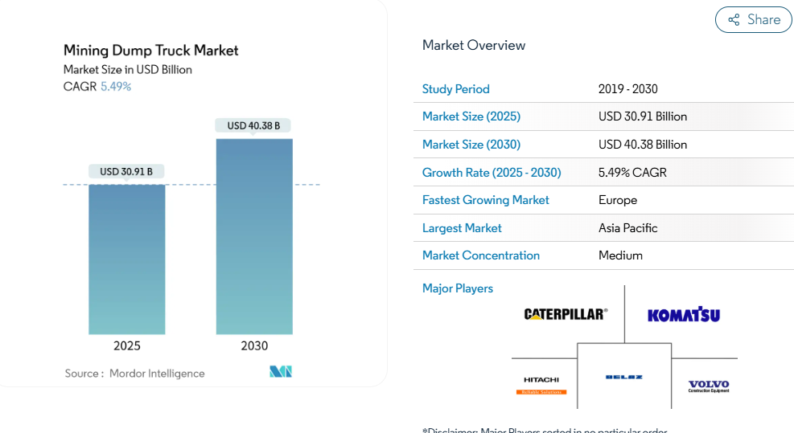Select the Market Size (2030) label

(471, 145)
